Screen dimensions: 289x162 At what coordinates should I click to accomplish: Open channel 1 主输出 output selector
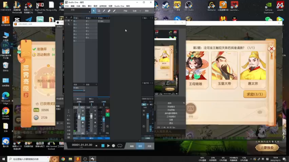[x=79, y=102]
